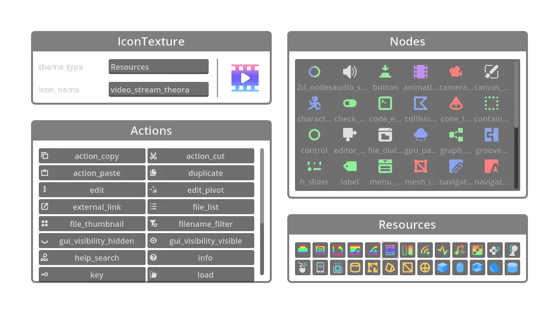Click the action_cut button

(x=201, y=156)
